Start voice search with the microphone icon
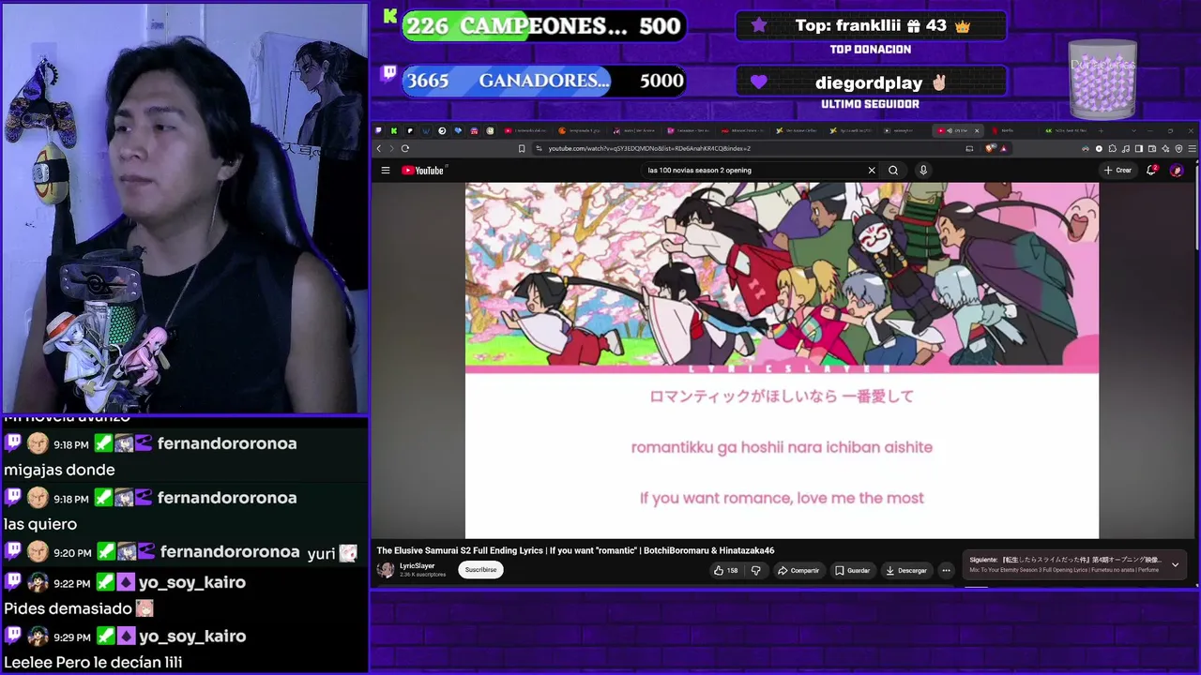1201x675 pixels. 923,171
